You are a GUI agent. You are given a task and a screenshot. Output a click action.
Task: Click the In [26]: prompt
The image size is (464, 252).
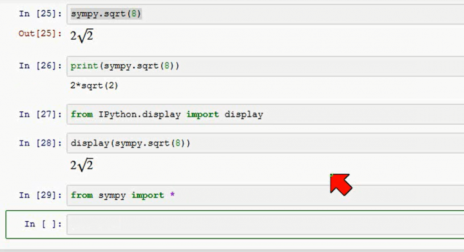pyautogui.click(x=41, y=66)
